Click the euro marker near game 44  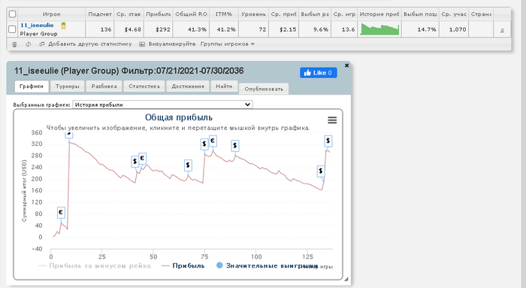click(x=142, y=158)
